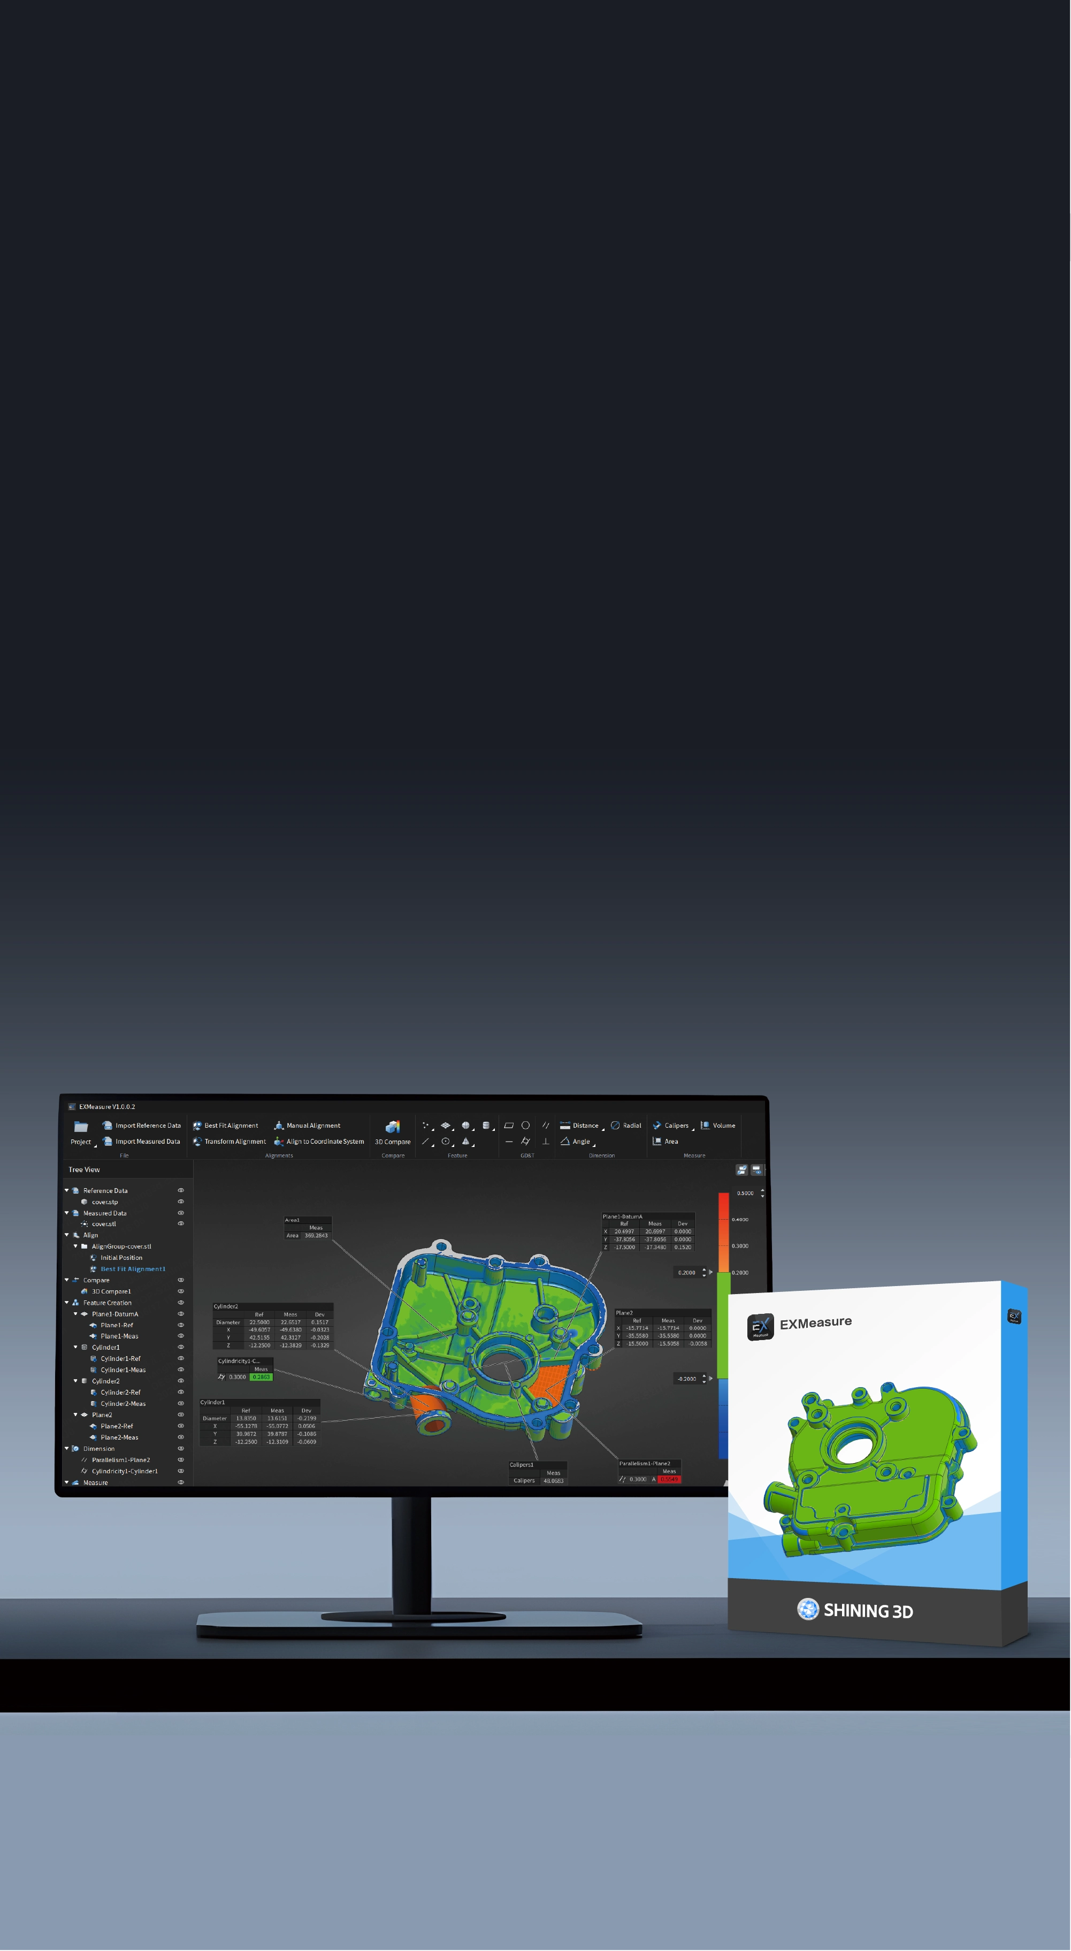Select the plane feature tool
Image resolution: width=1071 pixels, height=1951 pixels.
(446, 1126)
